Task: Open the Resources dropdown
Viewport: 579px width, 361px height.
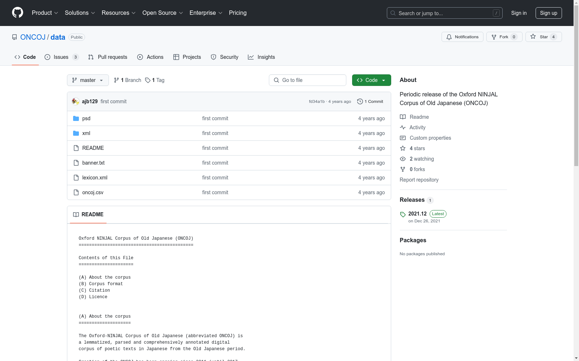Action: tap(119, 13)
